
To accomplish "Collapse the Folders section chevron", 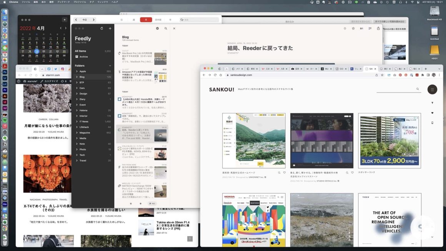I will (110, 66).
